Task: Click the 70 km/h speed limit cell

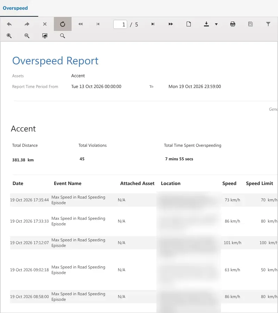Action: tap(269, 200)
